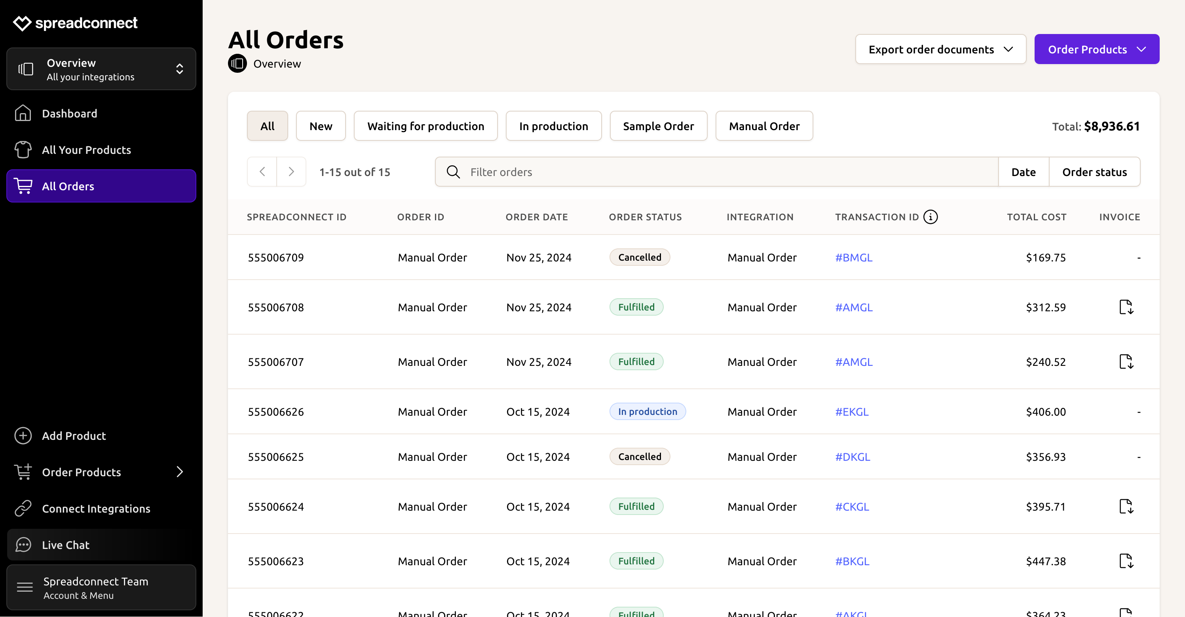Open Spreadconnect Team account menu
The height and width of the screenshot is (617, 1185).
coord(101,588)
